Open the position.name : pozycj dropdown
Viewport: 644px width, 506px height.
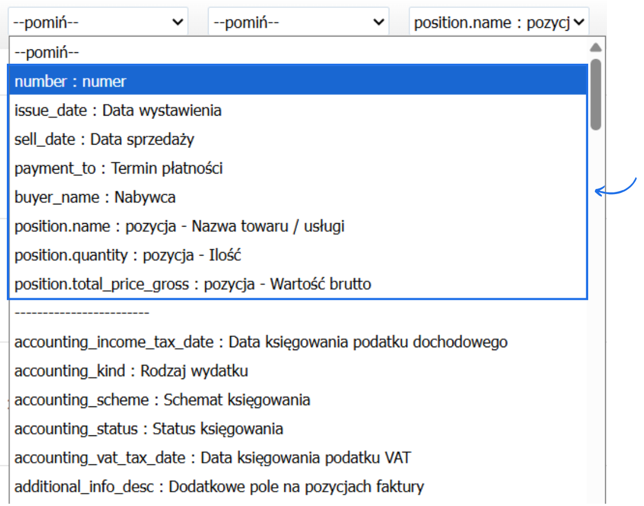pyautogui.click(x=499, y=22)
